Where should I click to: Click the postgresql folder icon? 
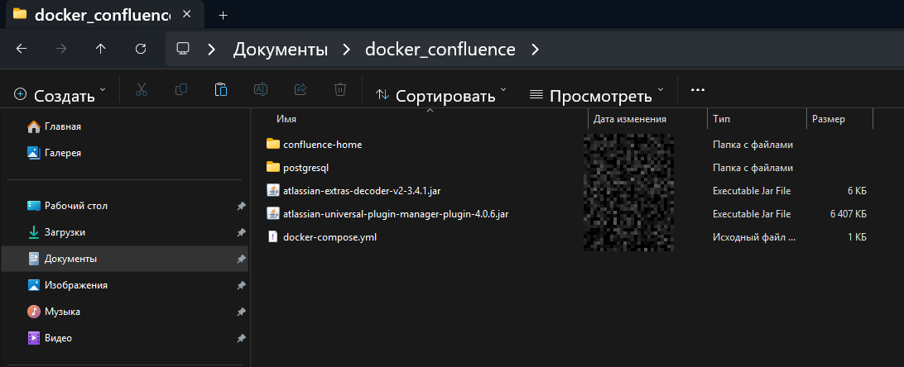coord(272,167)
